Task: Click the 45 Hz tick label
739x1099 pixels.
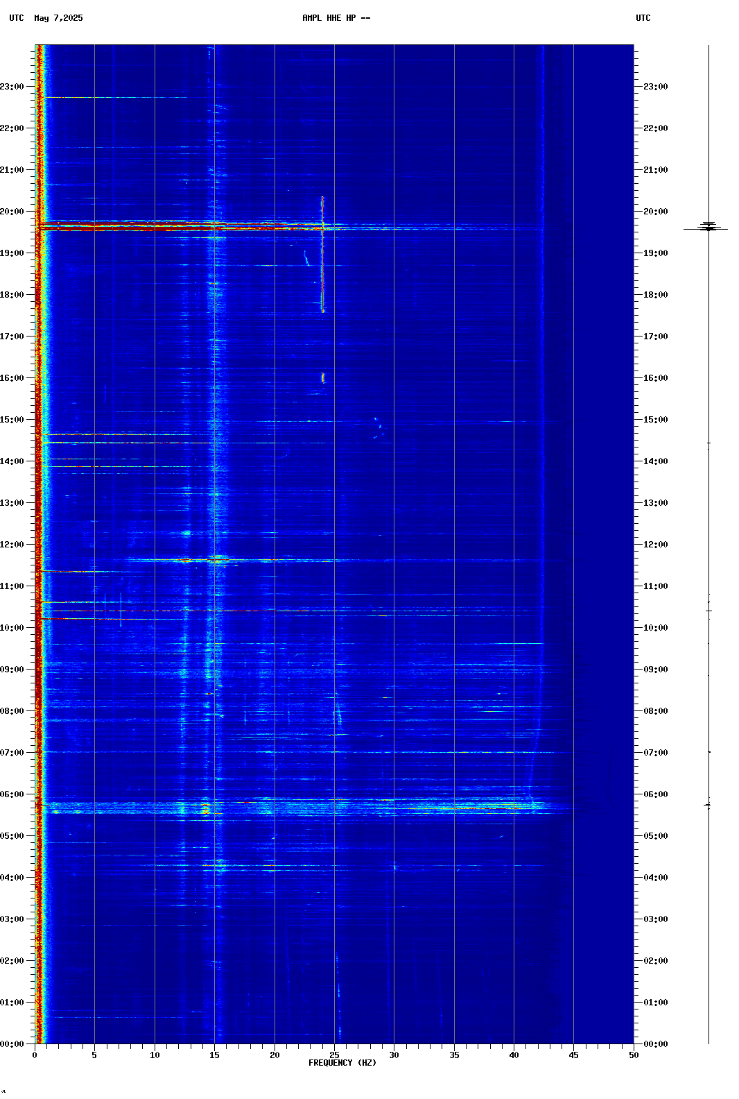Action: 573,1055
